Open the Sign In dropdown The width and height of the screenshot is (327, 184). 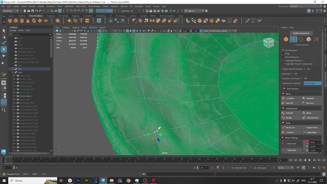pos(194,11)
